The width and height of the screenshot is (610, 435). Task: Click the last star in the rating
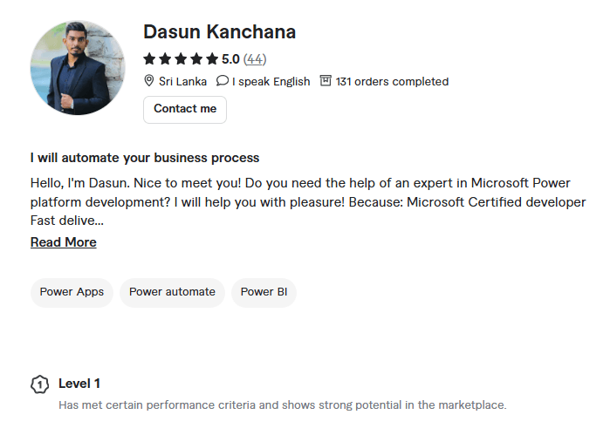[212, 59]
